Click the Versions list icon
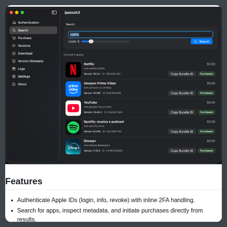Viewport: 227px width, 227px height. pyautogui.click(x=14, y=46)
